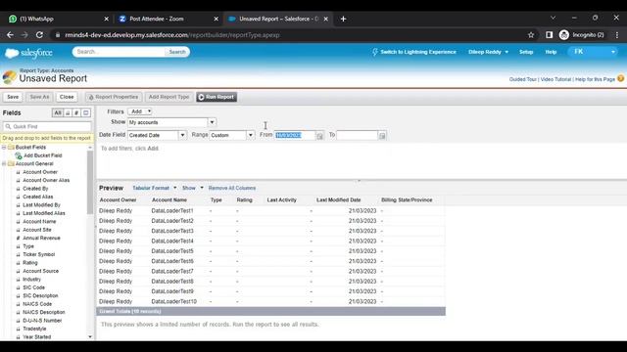Click the From date input field
The image size is (627, 352).
click(x=295, y=135)
